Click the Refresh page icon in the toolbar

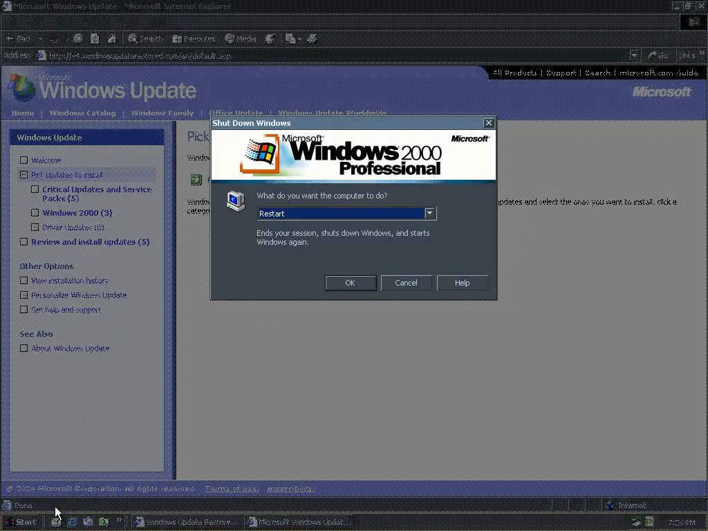(95, 39)
